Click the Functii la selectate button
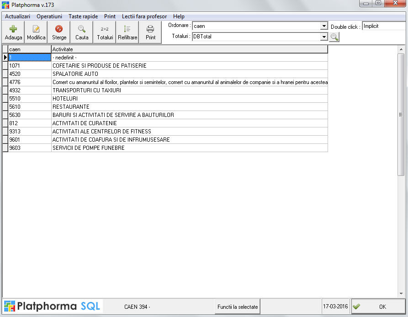Image resolution: width=408 pixels, height=317 pixels. coord(238,307)
